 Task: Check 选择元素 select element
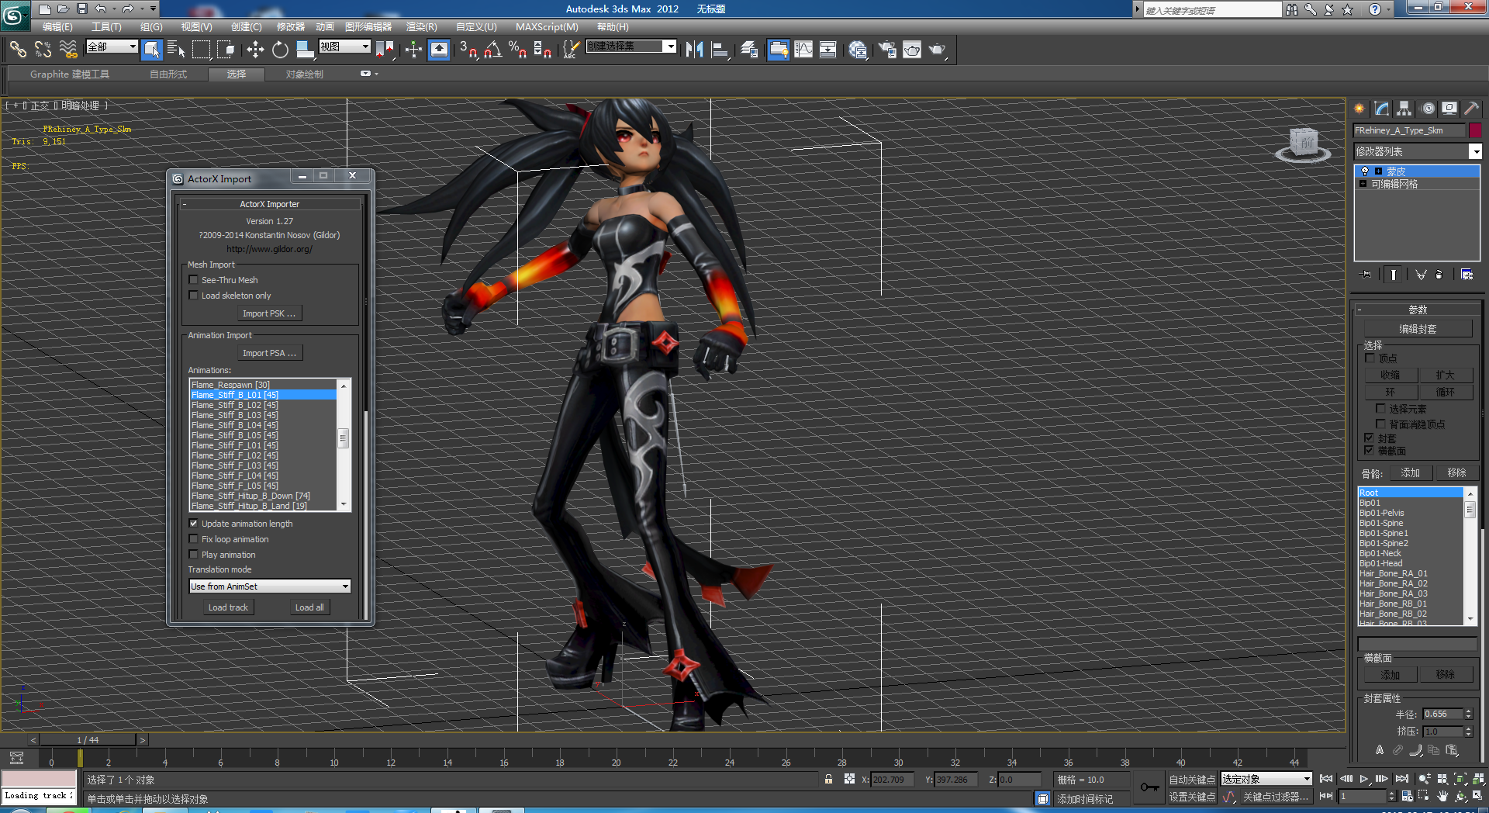(1380, 409)
